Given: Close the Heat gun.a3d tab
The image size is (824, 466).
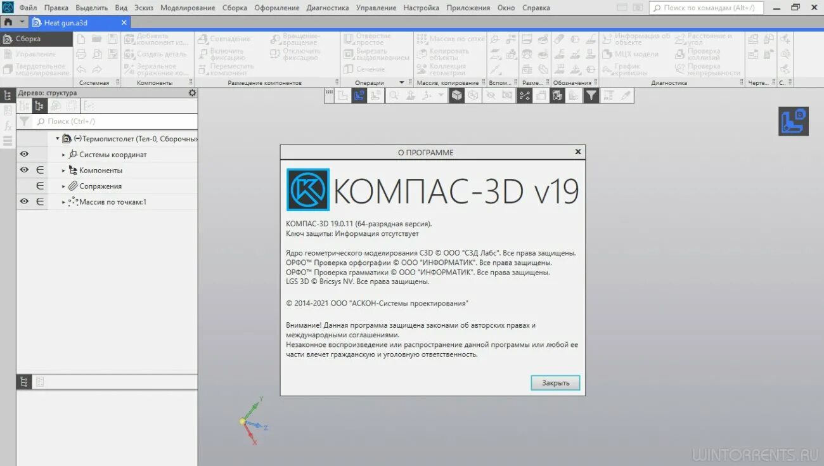Looking at the screenshot, I should coord(124,23).
